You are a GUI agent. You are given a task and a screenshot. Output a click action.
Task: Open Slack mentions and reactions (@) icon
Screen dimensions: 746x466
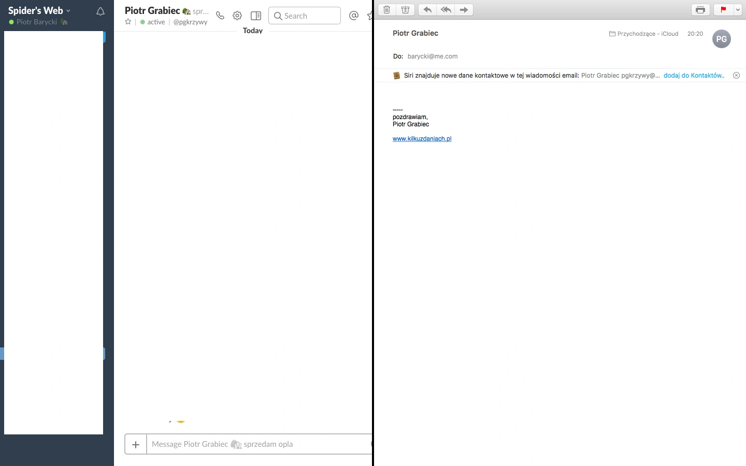pyautogui.click(x=354, y=16)
